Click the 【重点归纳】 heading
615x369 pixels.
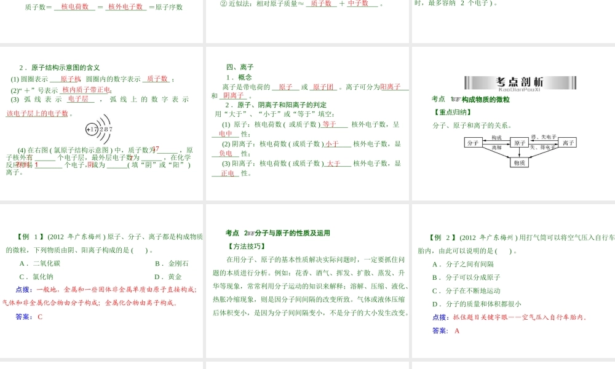pyautogui.click(x=452, y=112)
